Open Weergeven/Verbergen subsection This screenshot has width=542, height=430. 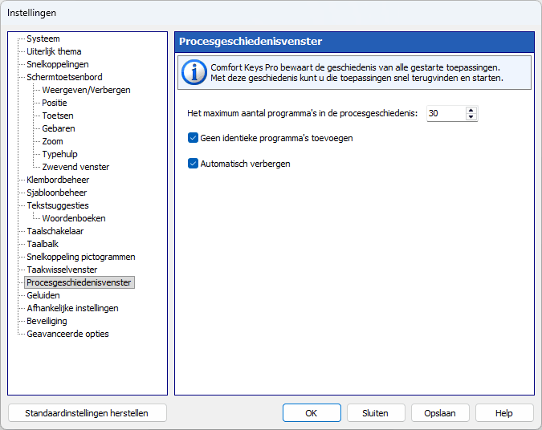(86, 90)
